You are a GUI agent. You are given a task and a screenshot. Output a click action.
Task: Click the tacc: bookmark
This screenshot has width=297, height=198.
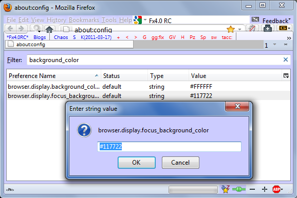tap(227, 37)
